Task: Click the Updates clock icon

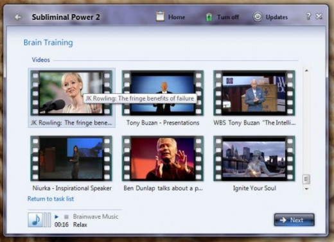Action: [x=258, y=17]
